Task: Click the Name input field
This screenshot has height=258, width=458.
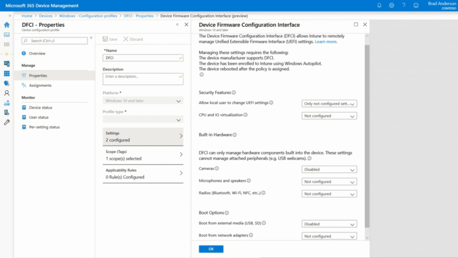Action: pos(143,58)
